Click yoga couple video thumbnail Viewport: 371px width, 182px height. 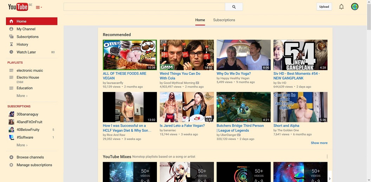pyautogui.click(x=243, y=55)
